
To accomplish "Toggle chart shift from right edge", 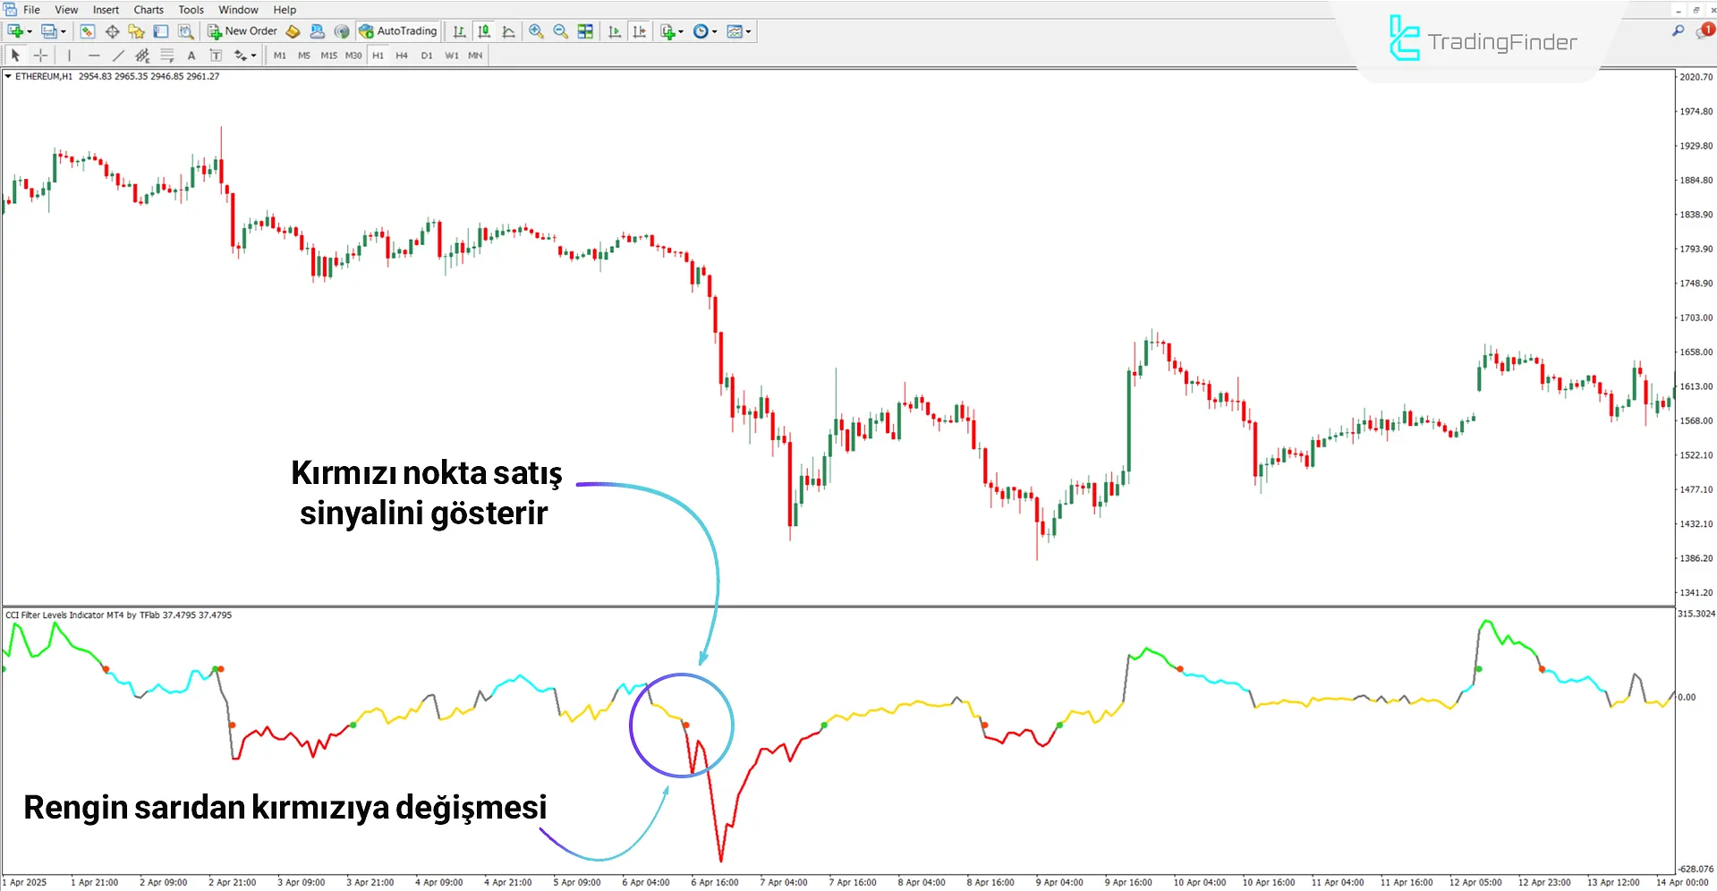I will pos(640,30).
